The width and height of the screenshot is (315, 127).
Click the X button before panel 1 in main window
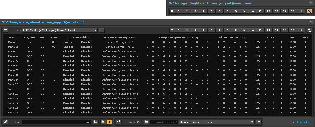tap(172, 31)
